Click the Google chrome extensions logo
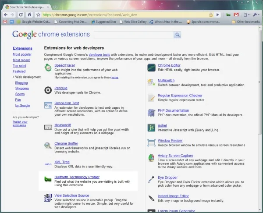The image size is (263, 213). click(x=51, y=35)
